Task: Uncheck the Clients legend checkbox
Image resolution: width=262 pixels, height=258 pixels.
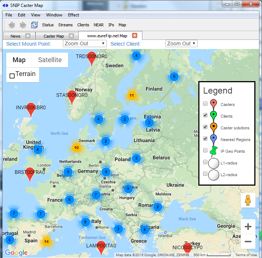Action: click(205, 115)
